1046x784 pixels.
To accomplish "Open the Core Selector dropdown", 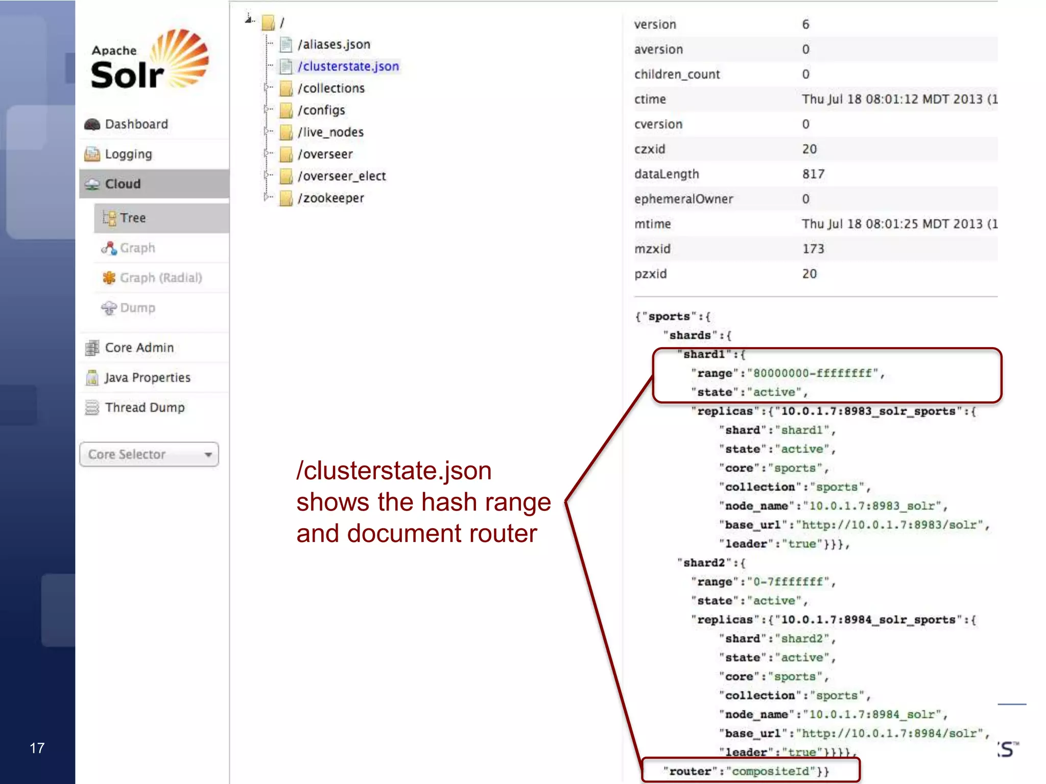I will [149, 454].
